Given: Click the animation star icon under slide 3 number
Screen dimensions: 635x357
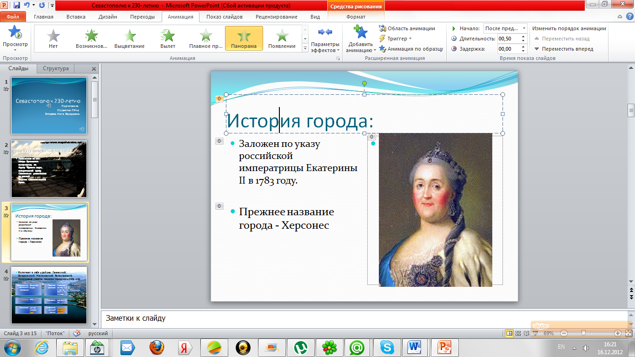Looking at the screenshot, I should point(6,215).
